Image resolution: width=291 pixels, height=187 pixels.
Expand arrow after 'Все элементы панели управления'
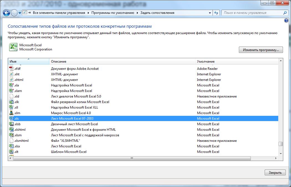(x=88, y=13)
